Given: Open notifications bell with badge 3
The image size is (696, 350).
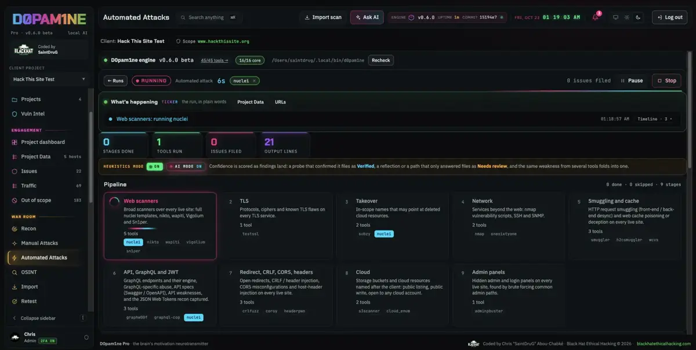Looking at the screenshot, I should [x=596, y=17].
